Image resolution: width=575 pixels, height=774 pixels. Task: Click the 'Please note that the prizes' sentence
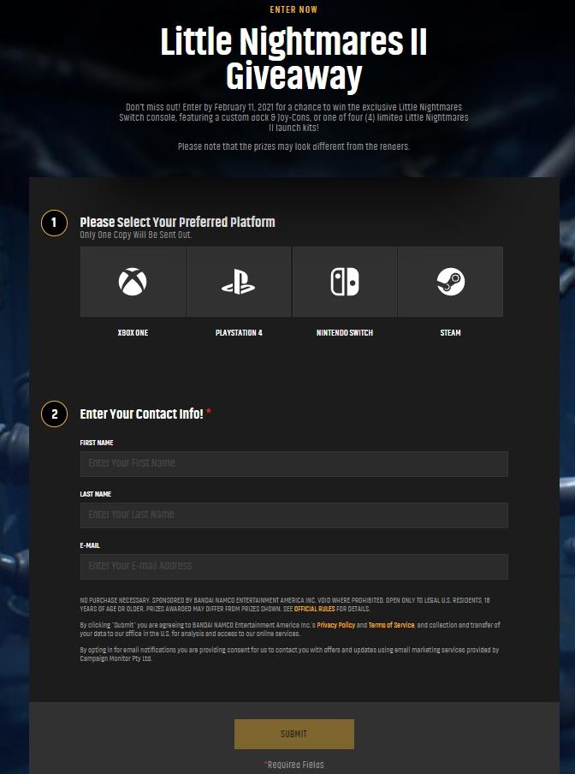pyautogui.click(x=293, y=146)
